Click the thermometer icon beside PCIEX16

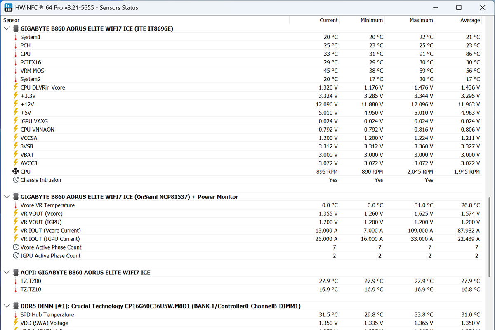point(16,62)
